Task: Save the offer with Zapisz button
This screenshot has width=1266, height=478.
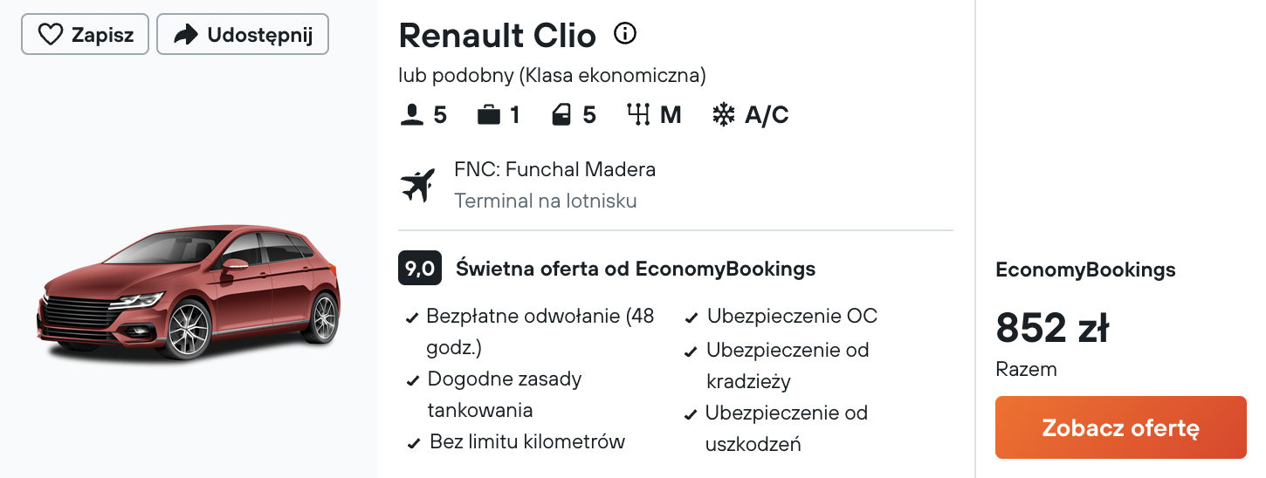Action: click(x=86, y=35)
